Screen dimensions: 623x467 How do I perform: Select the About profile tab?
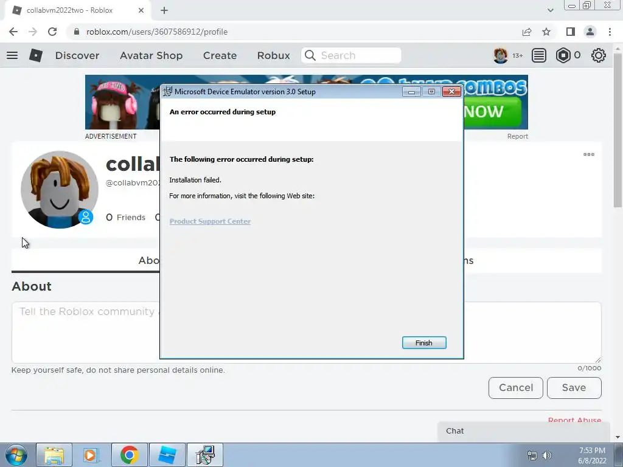tap(148, 260)
